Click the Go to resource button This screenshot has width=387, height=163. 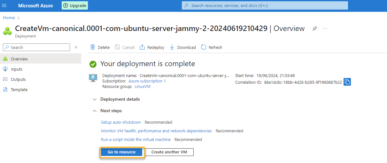point(121,152)
